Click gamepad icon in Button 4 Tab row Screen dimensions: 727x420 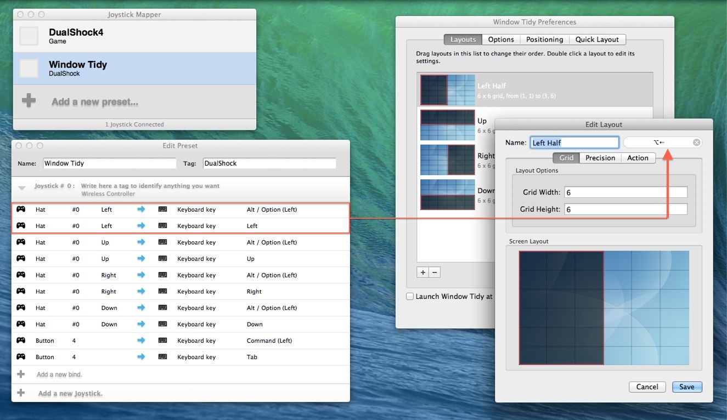click(x=21, y=357)
